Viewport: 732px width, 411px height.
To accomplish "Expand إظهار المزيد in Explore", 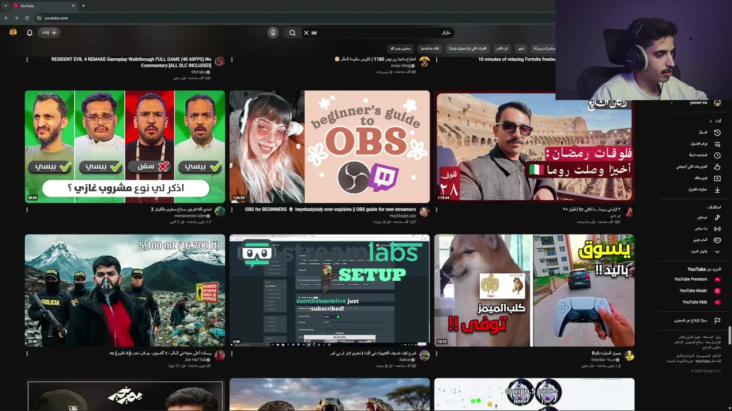I will (x=705, y=252).
